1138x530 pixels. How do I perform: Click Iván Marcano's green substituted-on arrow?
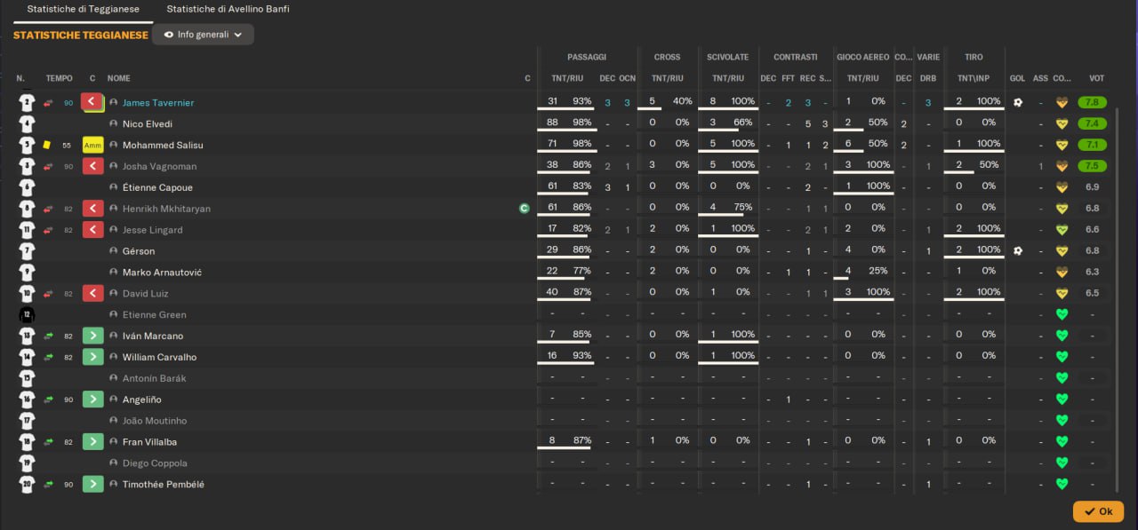(92, 336)
